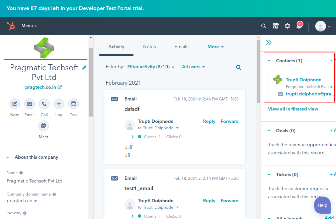The height and width of the screenshot is (219, 336).
Task: Click the Industry info icon
Action: [25, 213]
